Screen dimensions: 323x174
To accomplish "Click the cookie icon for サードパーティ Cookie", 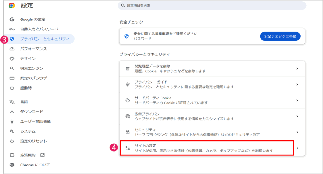I will pos(128,101).
